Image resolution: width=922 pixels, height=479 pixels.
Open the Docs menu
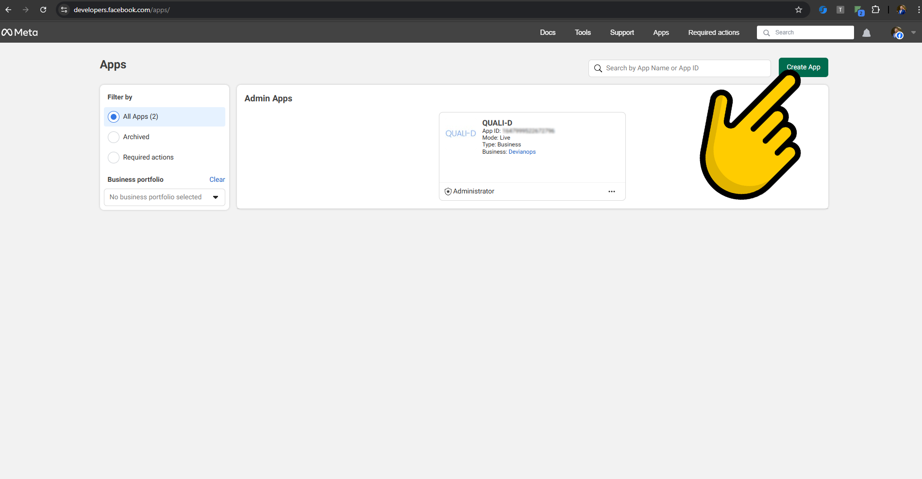547,32
